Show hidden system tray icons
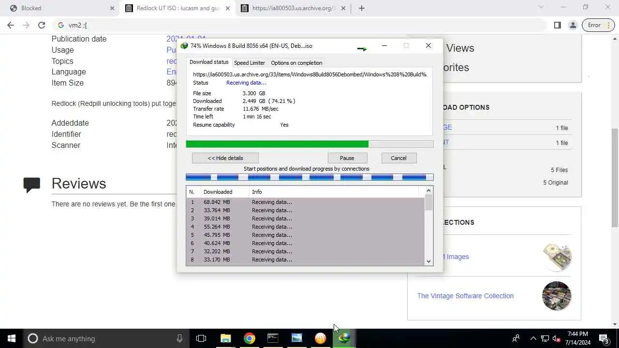The width and height of the screenshot is (619, 348). [533, 338]
